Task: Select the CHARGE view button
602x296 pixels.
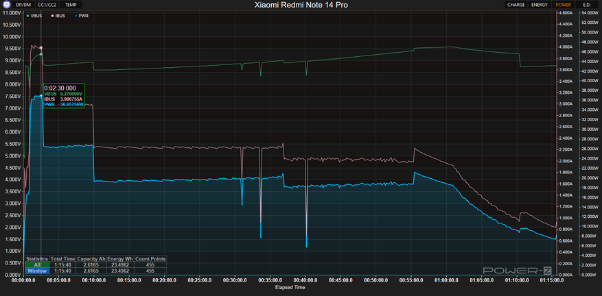Action: pos(516,5)
